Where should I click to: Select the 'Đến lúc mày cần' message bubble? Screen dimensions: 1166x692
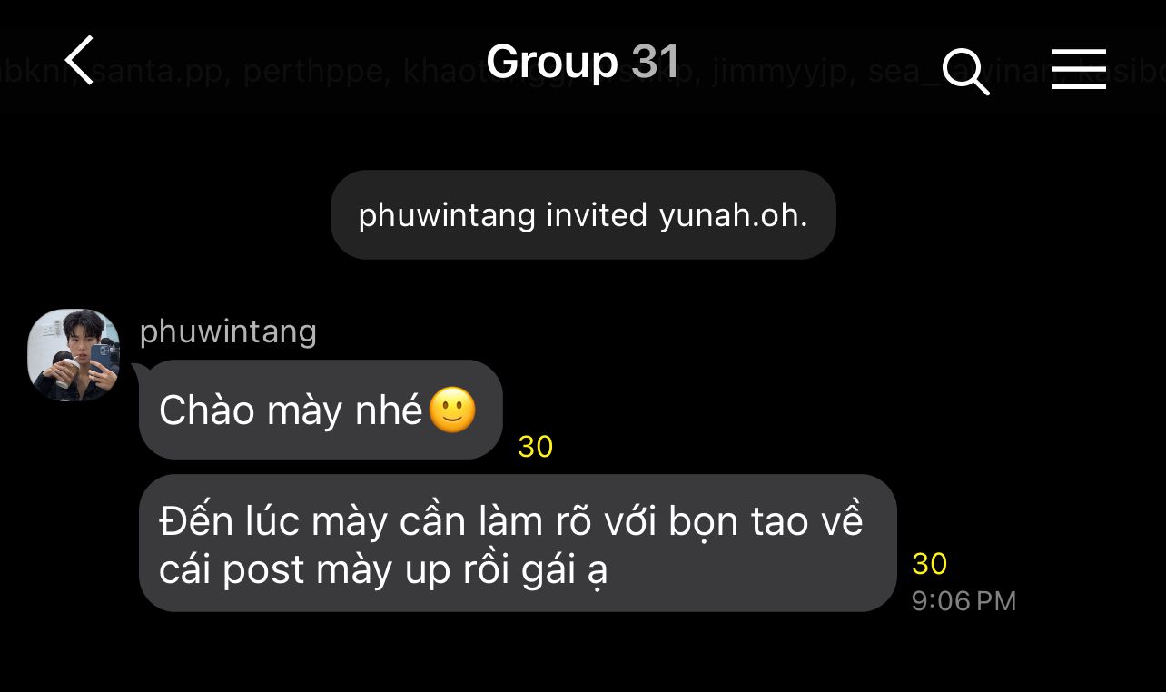coord(518,543)
